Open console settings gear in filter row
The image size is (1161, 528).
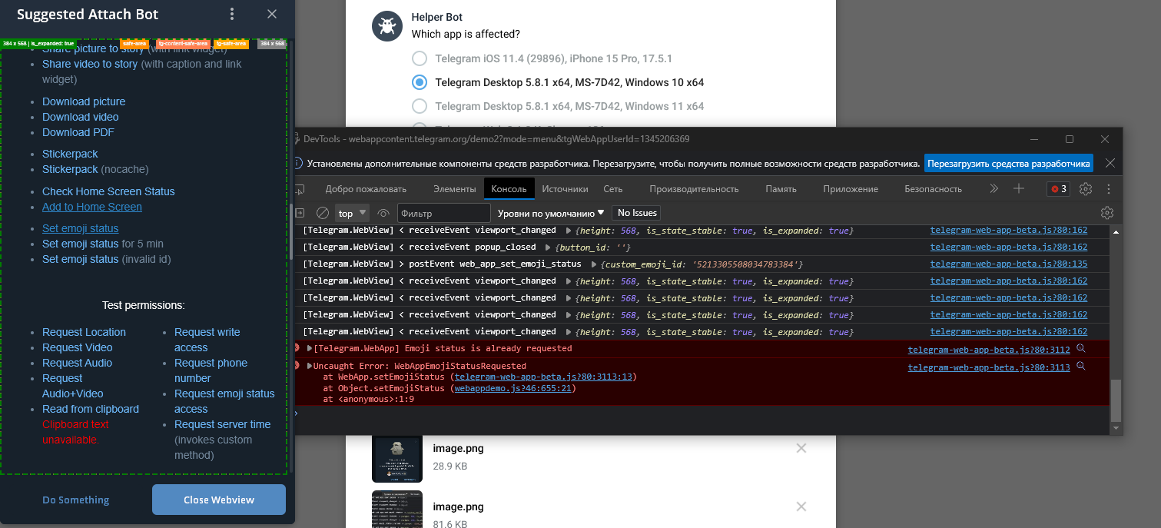coord(1107,213)
